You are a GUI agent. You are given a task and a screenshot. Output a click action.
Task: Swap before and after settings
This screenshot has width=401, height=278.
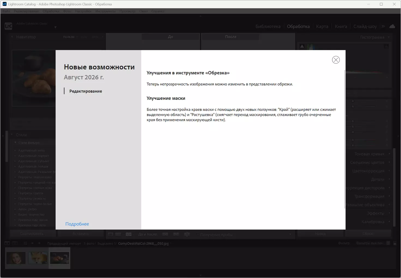pos(187,234)
